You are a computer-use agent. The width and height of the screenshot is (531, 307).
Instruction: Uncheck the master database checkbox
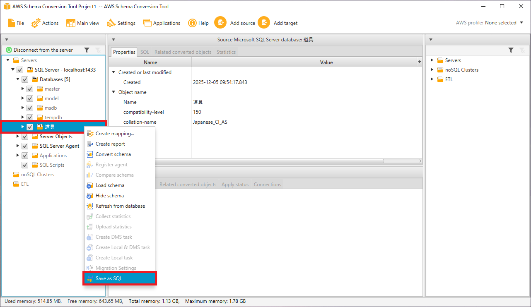(x=30, y=89)
